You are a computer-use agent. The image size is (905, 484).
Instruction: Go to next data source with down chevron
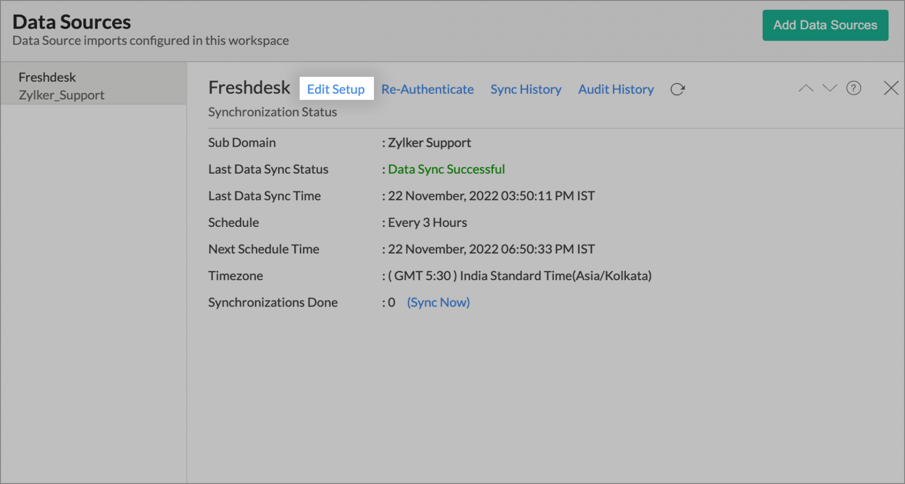[829, 88]
